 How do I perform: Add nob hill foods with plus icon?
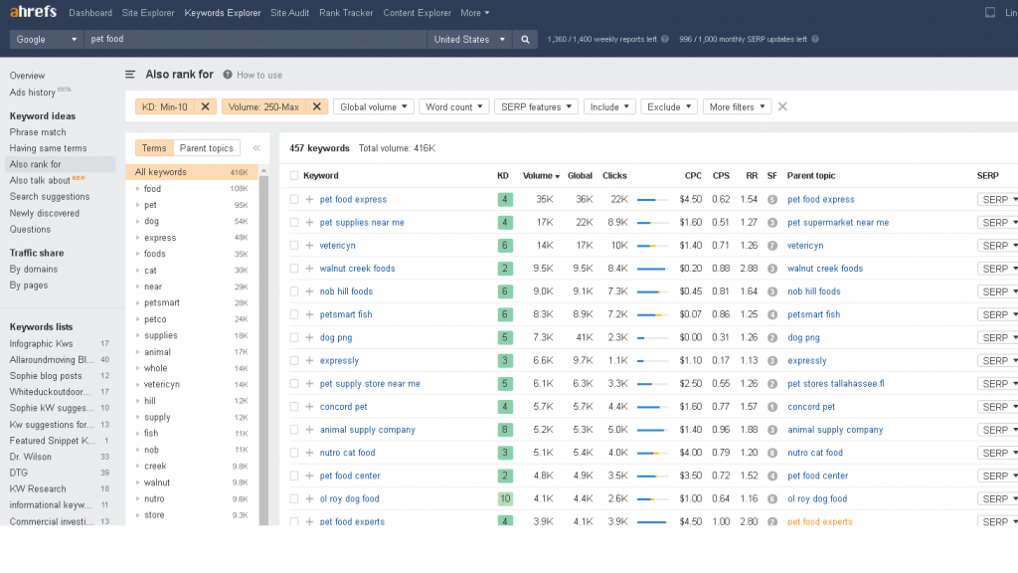click(x=309, y=291)
